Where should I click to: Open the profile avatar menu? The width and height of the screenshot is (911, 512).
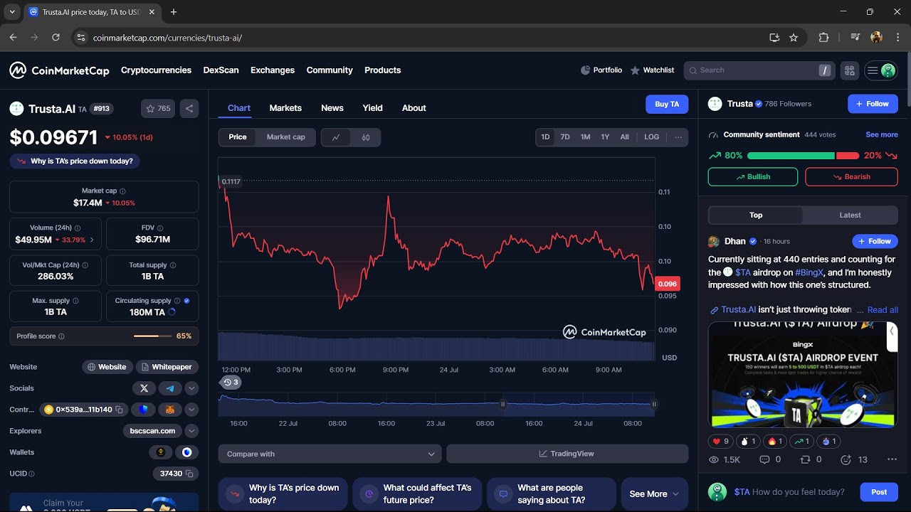881,70
